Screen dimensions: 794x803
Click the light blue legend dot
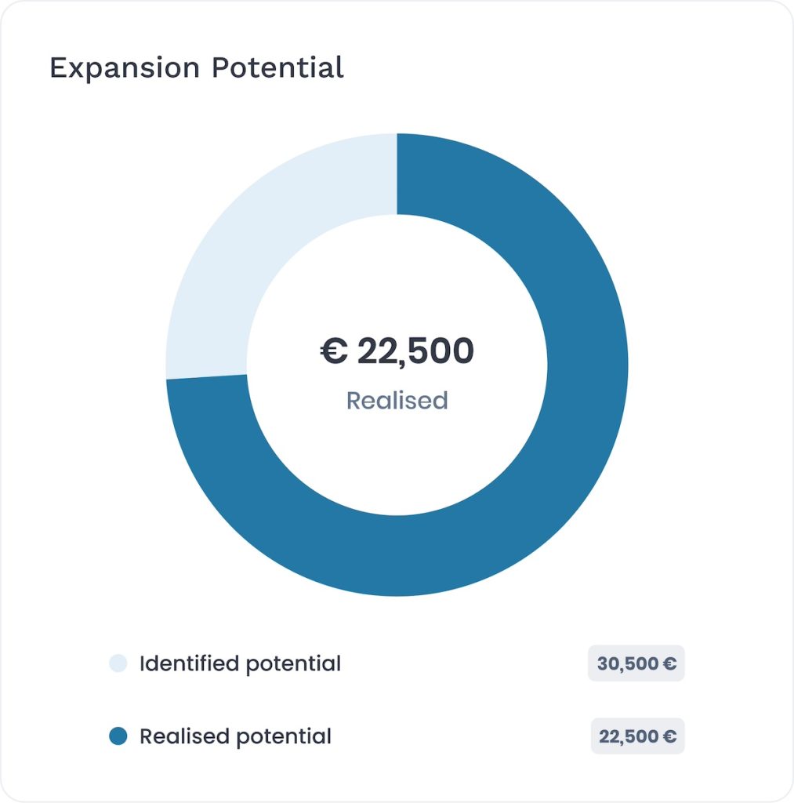coord(118,663)
